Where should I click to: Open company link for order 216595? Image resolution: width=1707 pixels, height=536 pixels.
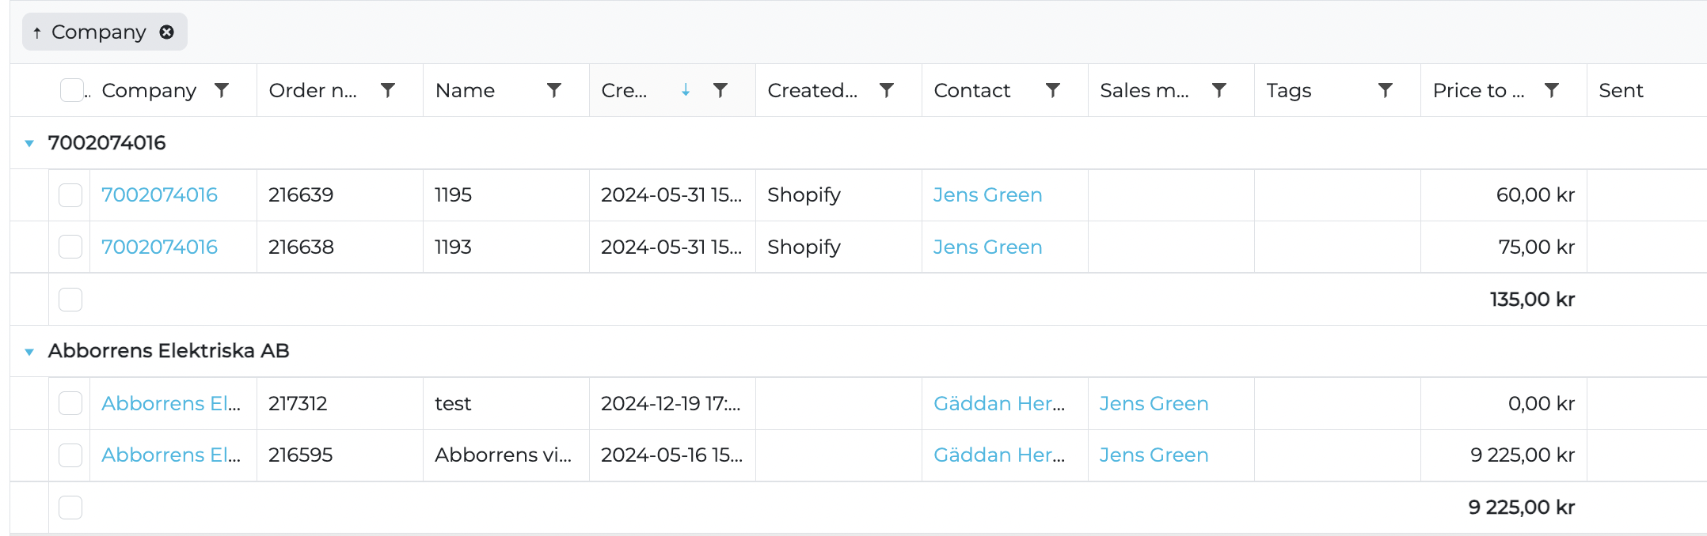[x=170, y=455]
